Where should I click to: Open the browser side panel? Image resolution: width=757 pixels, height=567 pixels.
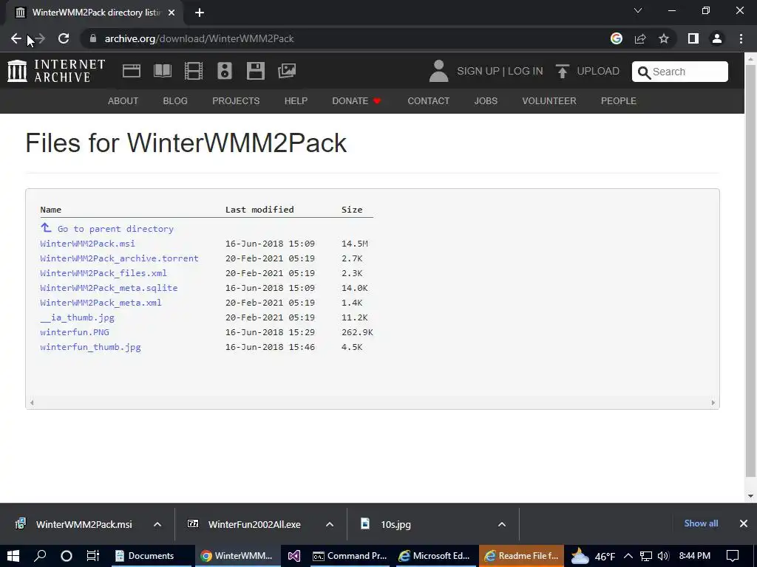click(693, 38)
